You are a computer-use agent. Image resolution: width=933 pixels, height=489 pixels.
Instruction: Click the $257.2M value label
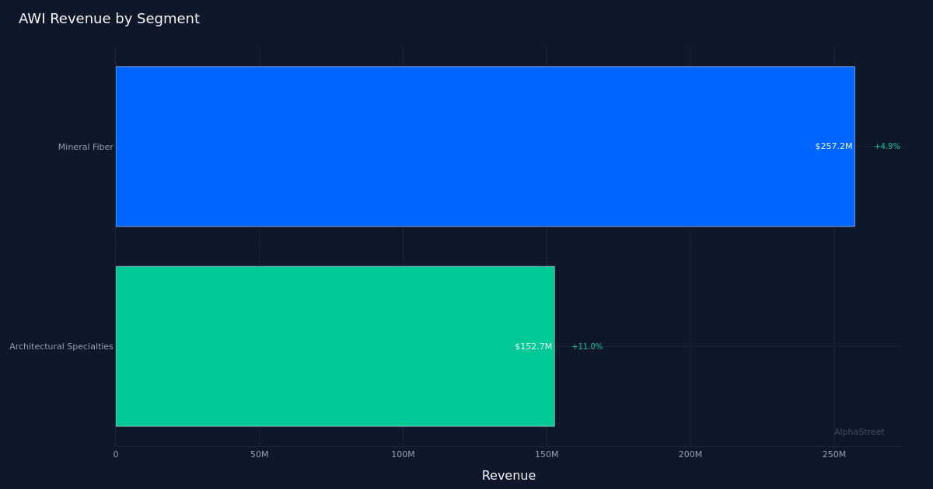tap(833, 146)
